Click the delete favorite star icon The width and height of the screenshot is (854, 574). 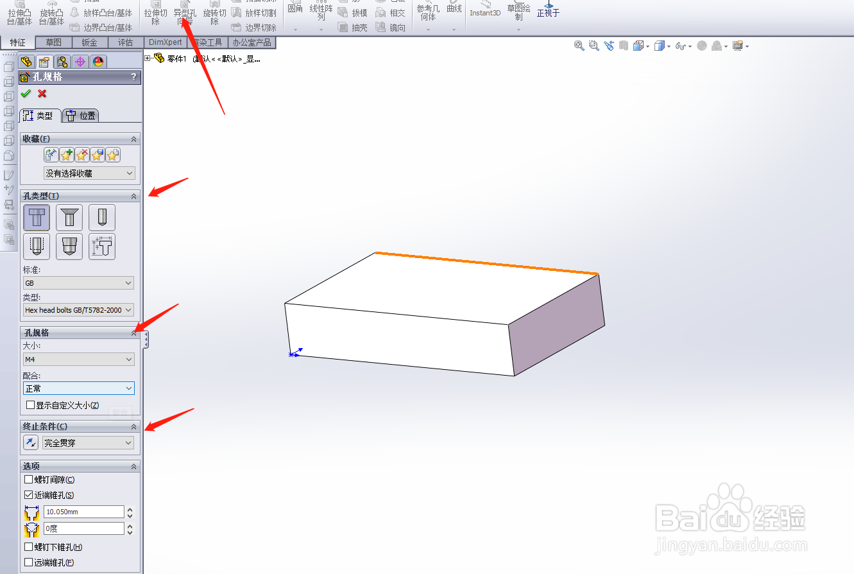point(81,155)
